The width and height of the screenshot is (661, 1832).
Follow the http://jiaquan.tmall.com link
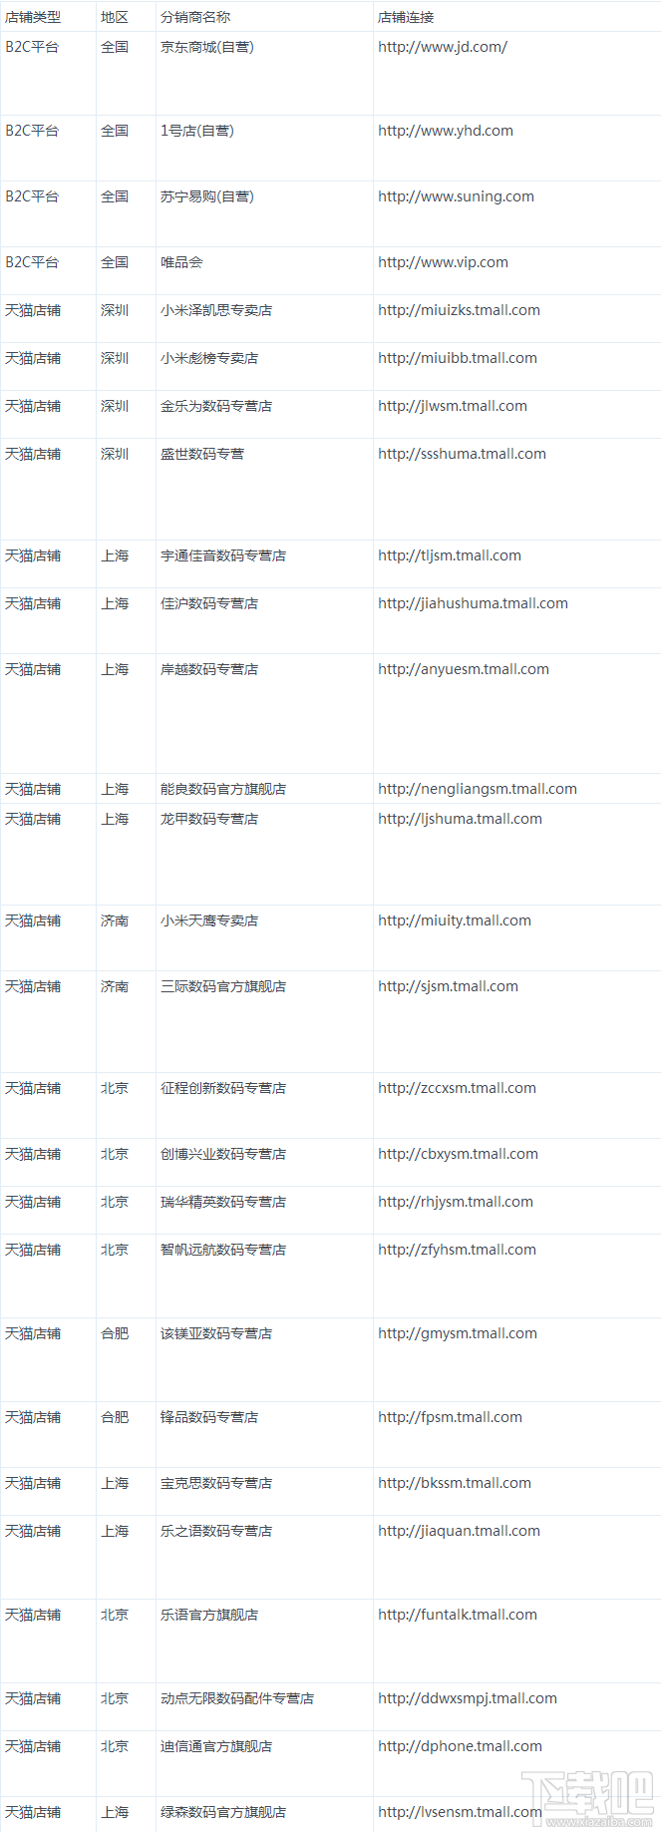tap(459, 1531)
